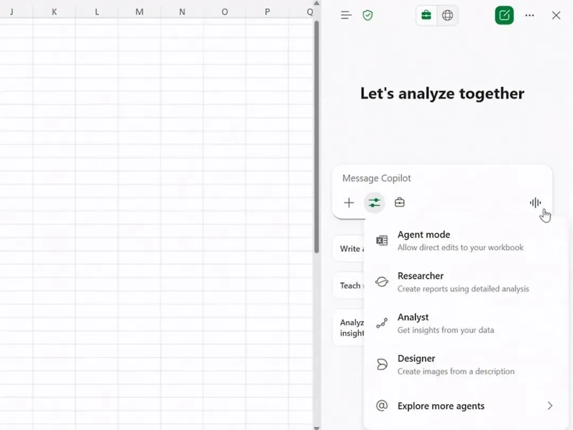Click "Create reports using detailed analysis" text
The height and width of the screenshot is (430, 573).
click(x=463, y=289)
